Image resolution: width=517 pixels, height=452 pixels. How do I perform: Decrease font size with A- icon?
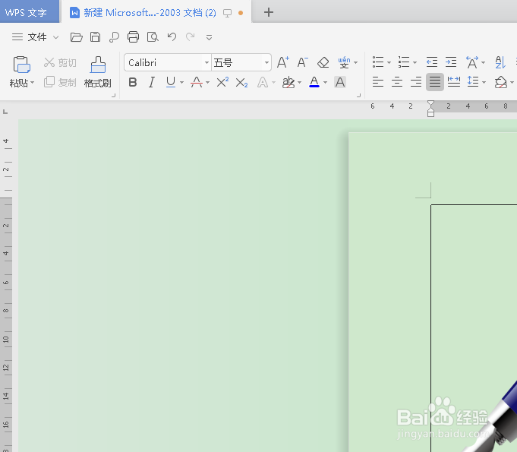pyautogui.click(x=302, y=62)
